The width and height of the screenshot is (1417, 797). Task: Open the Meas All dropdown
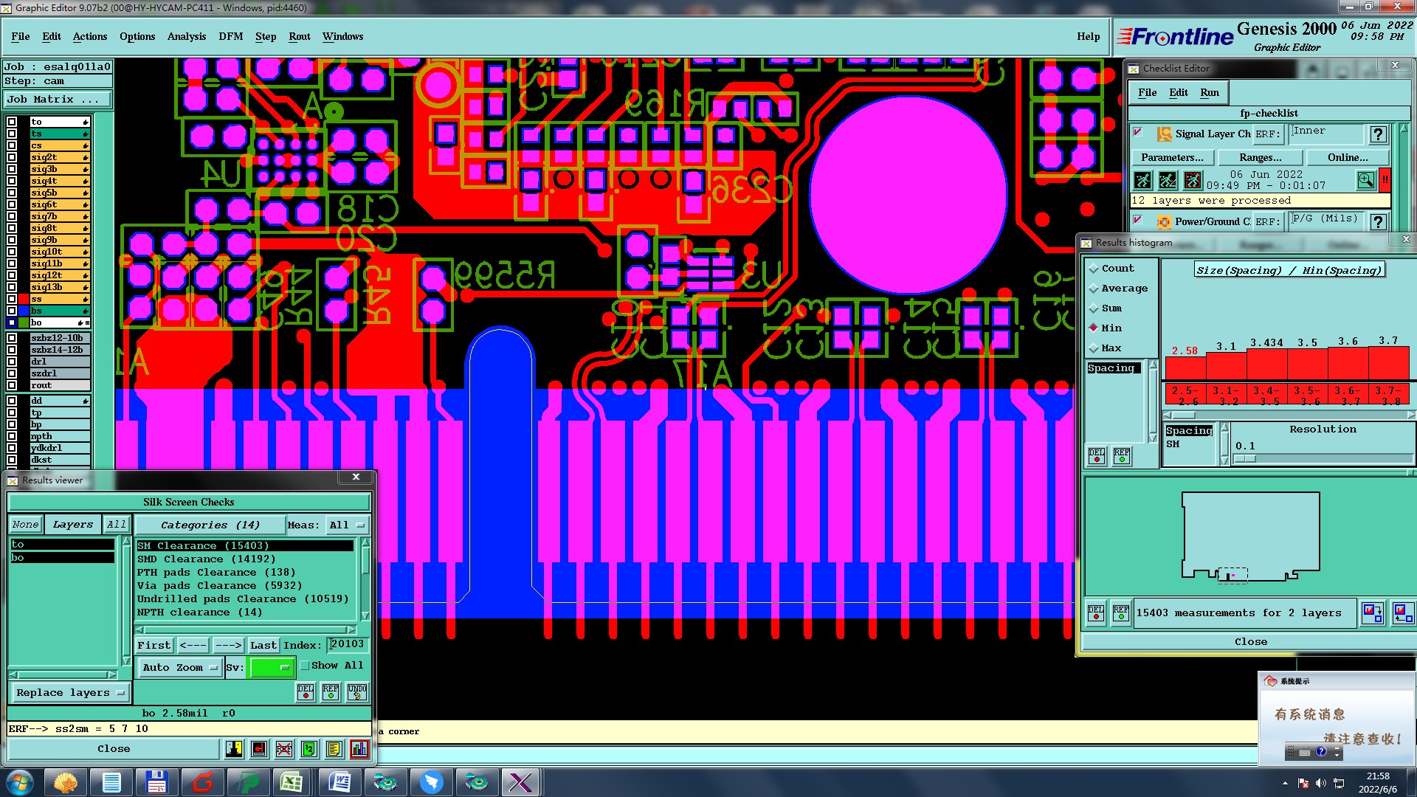point(347,525)
